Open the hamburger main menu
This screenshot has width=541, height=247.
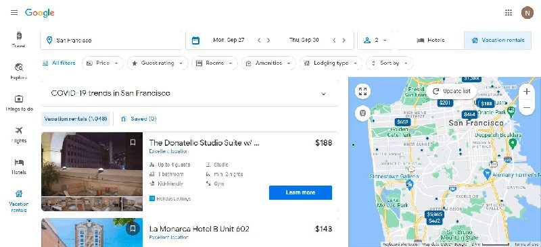click(14, 13)
